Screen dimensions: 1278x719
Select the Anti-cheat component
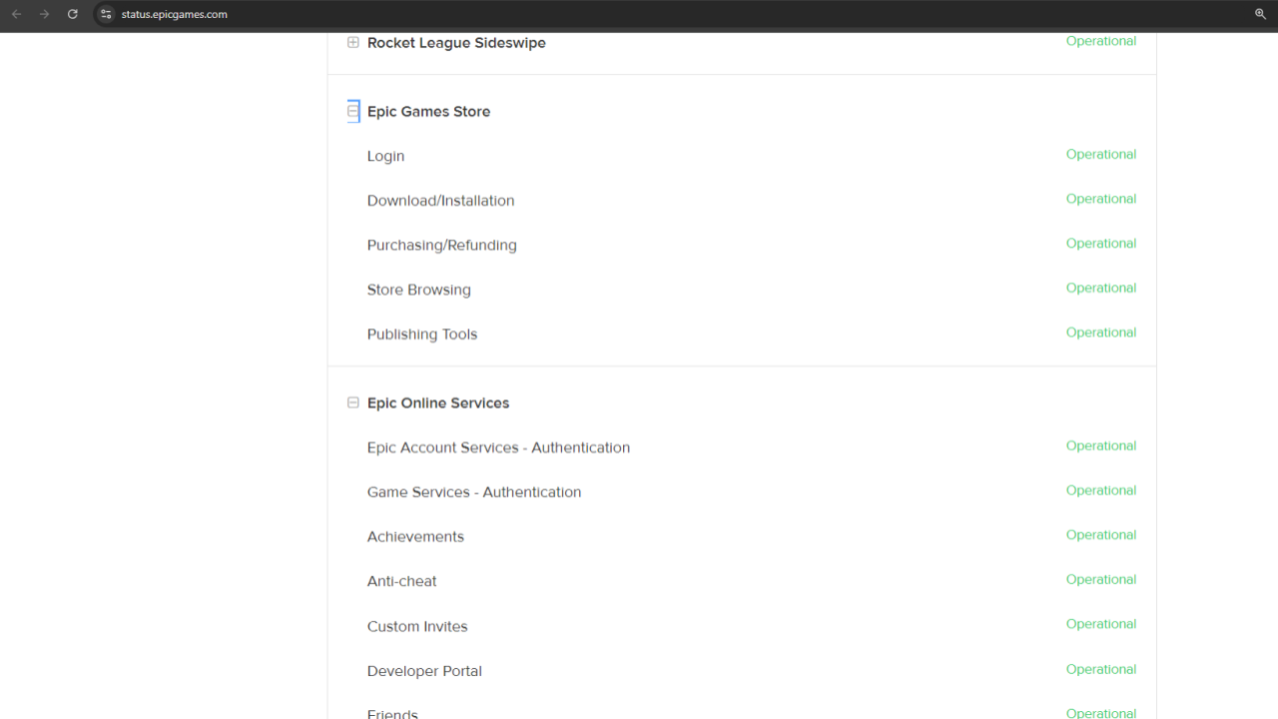[401, 581]
